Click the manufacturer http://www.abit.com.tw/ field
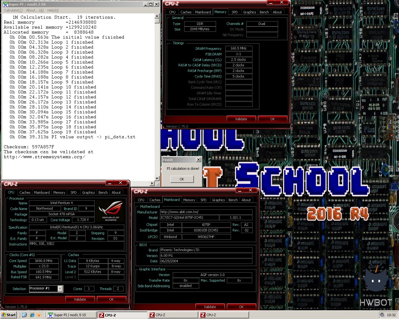 [206, 212]
